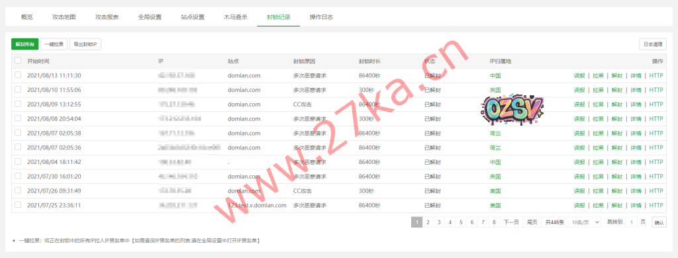Check the row dated 2021/08/13 11:11:30

click(x=18, y=75)
